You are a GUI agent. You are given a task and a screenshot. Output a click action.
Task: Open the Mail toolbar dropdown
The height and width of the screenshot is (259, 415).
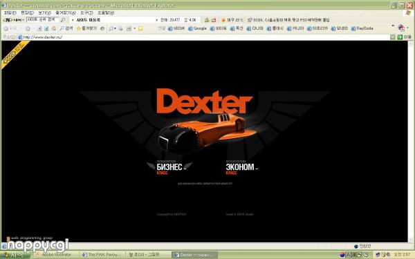pos(113,28)
